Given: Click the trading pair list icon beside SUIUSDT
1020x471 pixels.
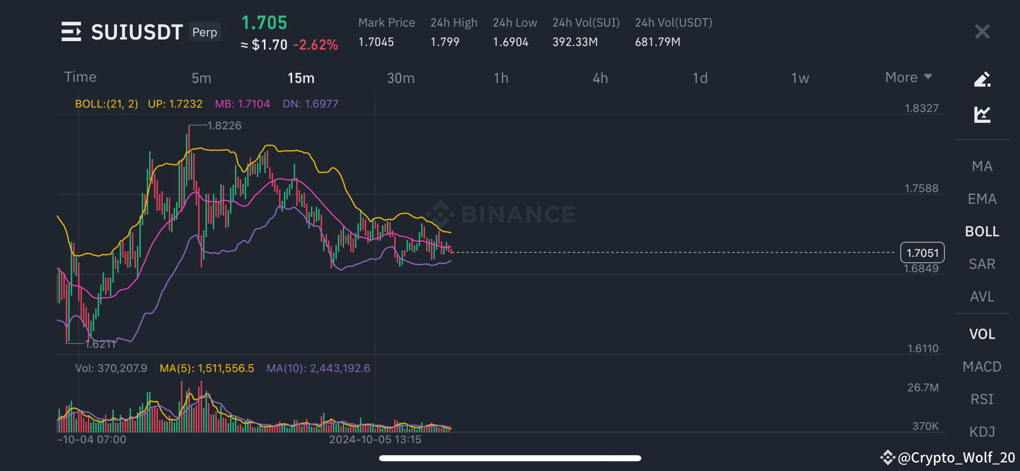Looking at the screenshot, I should [x=71, y=31].
